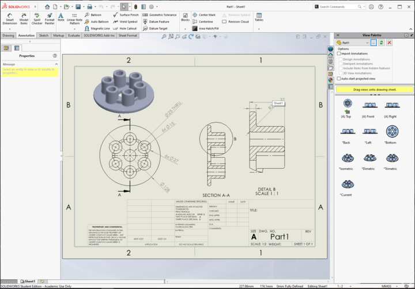Collapse the Message section chevron
Image resolution: width=415 pixels, height=289 pixels.
click(56, 64)
